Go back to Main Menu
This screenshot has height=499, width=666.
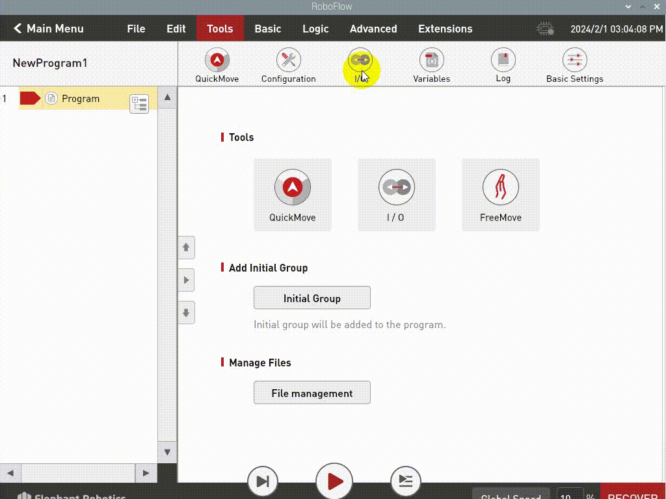point(48,29)
